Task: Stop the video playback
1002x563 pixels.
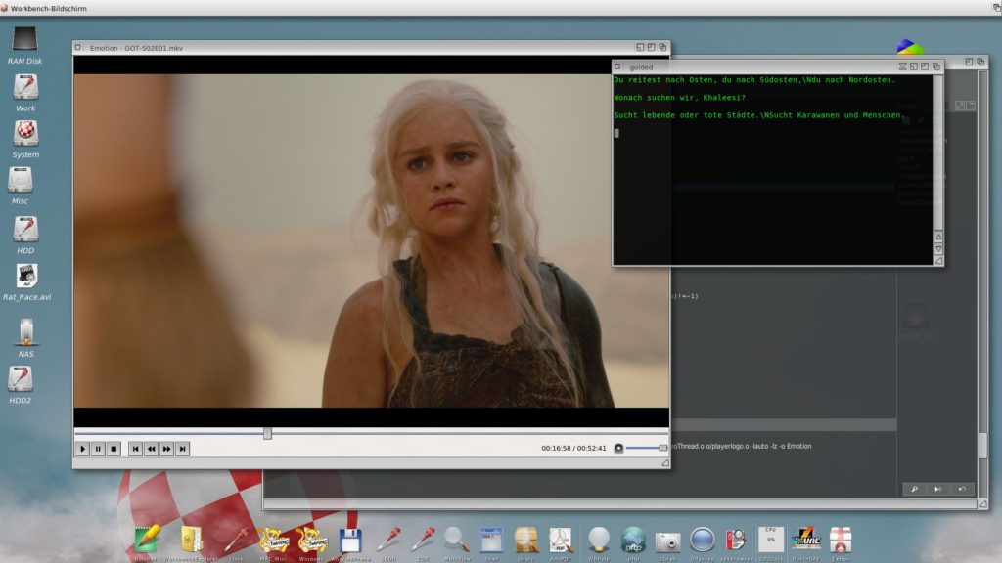Action: pos(114,449)
